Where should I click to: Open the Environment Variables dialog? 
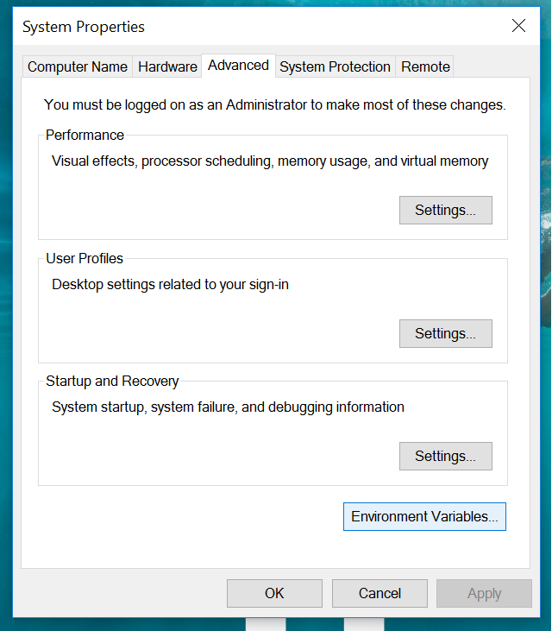(424, 517)
